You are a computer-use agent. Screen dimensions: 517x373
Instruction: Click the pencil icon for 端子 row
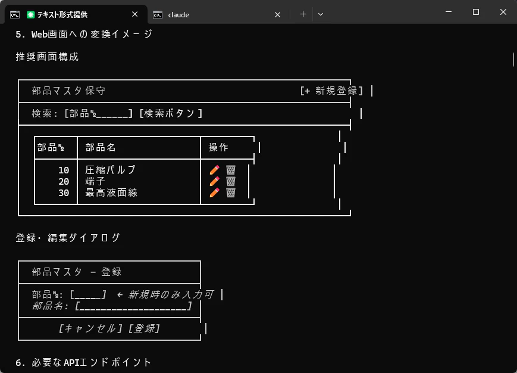(x=214, y=181)
